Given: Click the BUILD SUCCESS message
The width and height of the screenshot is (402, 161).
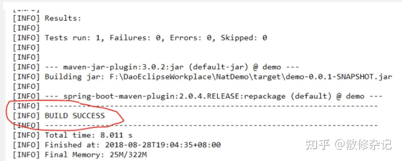Looking at the screenshot, I should tap(75, 116).
